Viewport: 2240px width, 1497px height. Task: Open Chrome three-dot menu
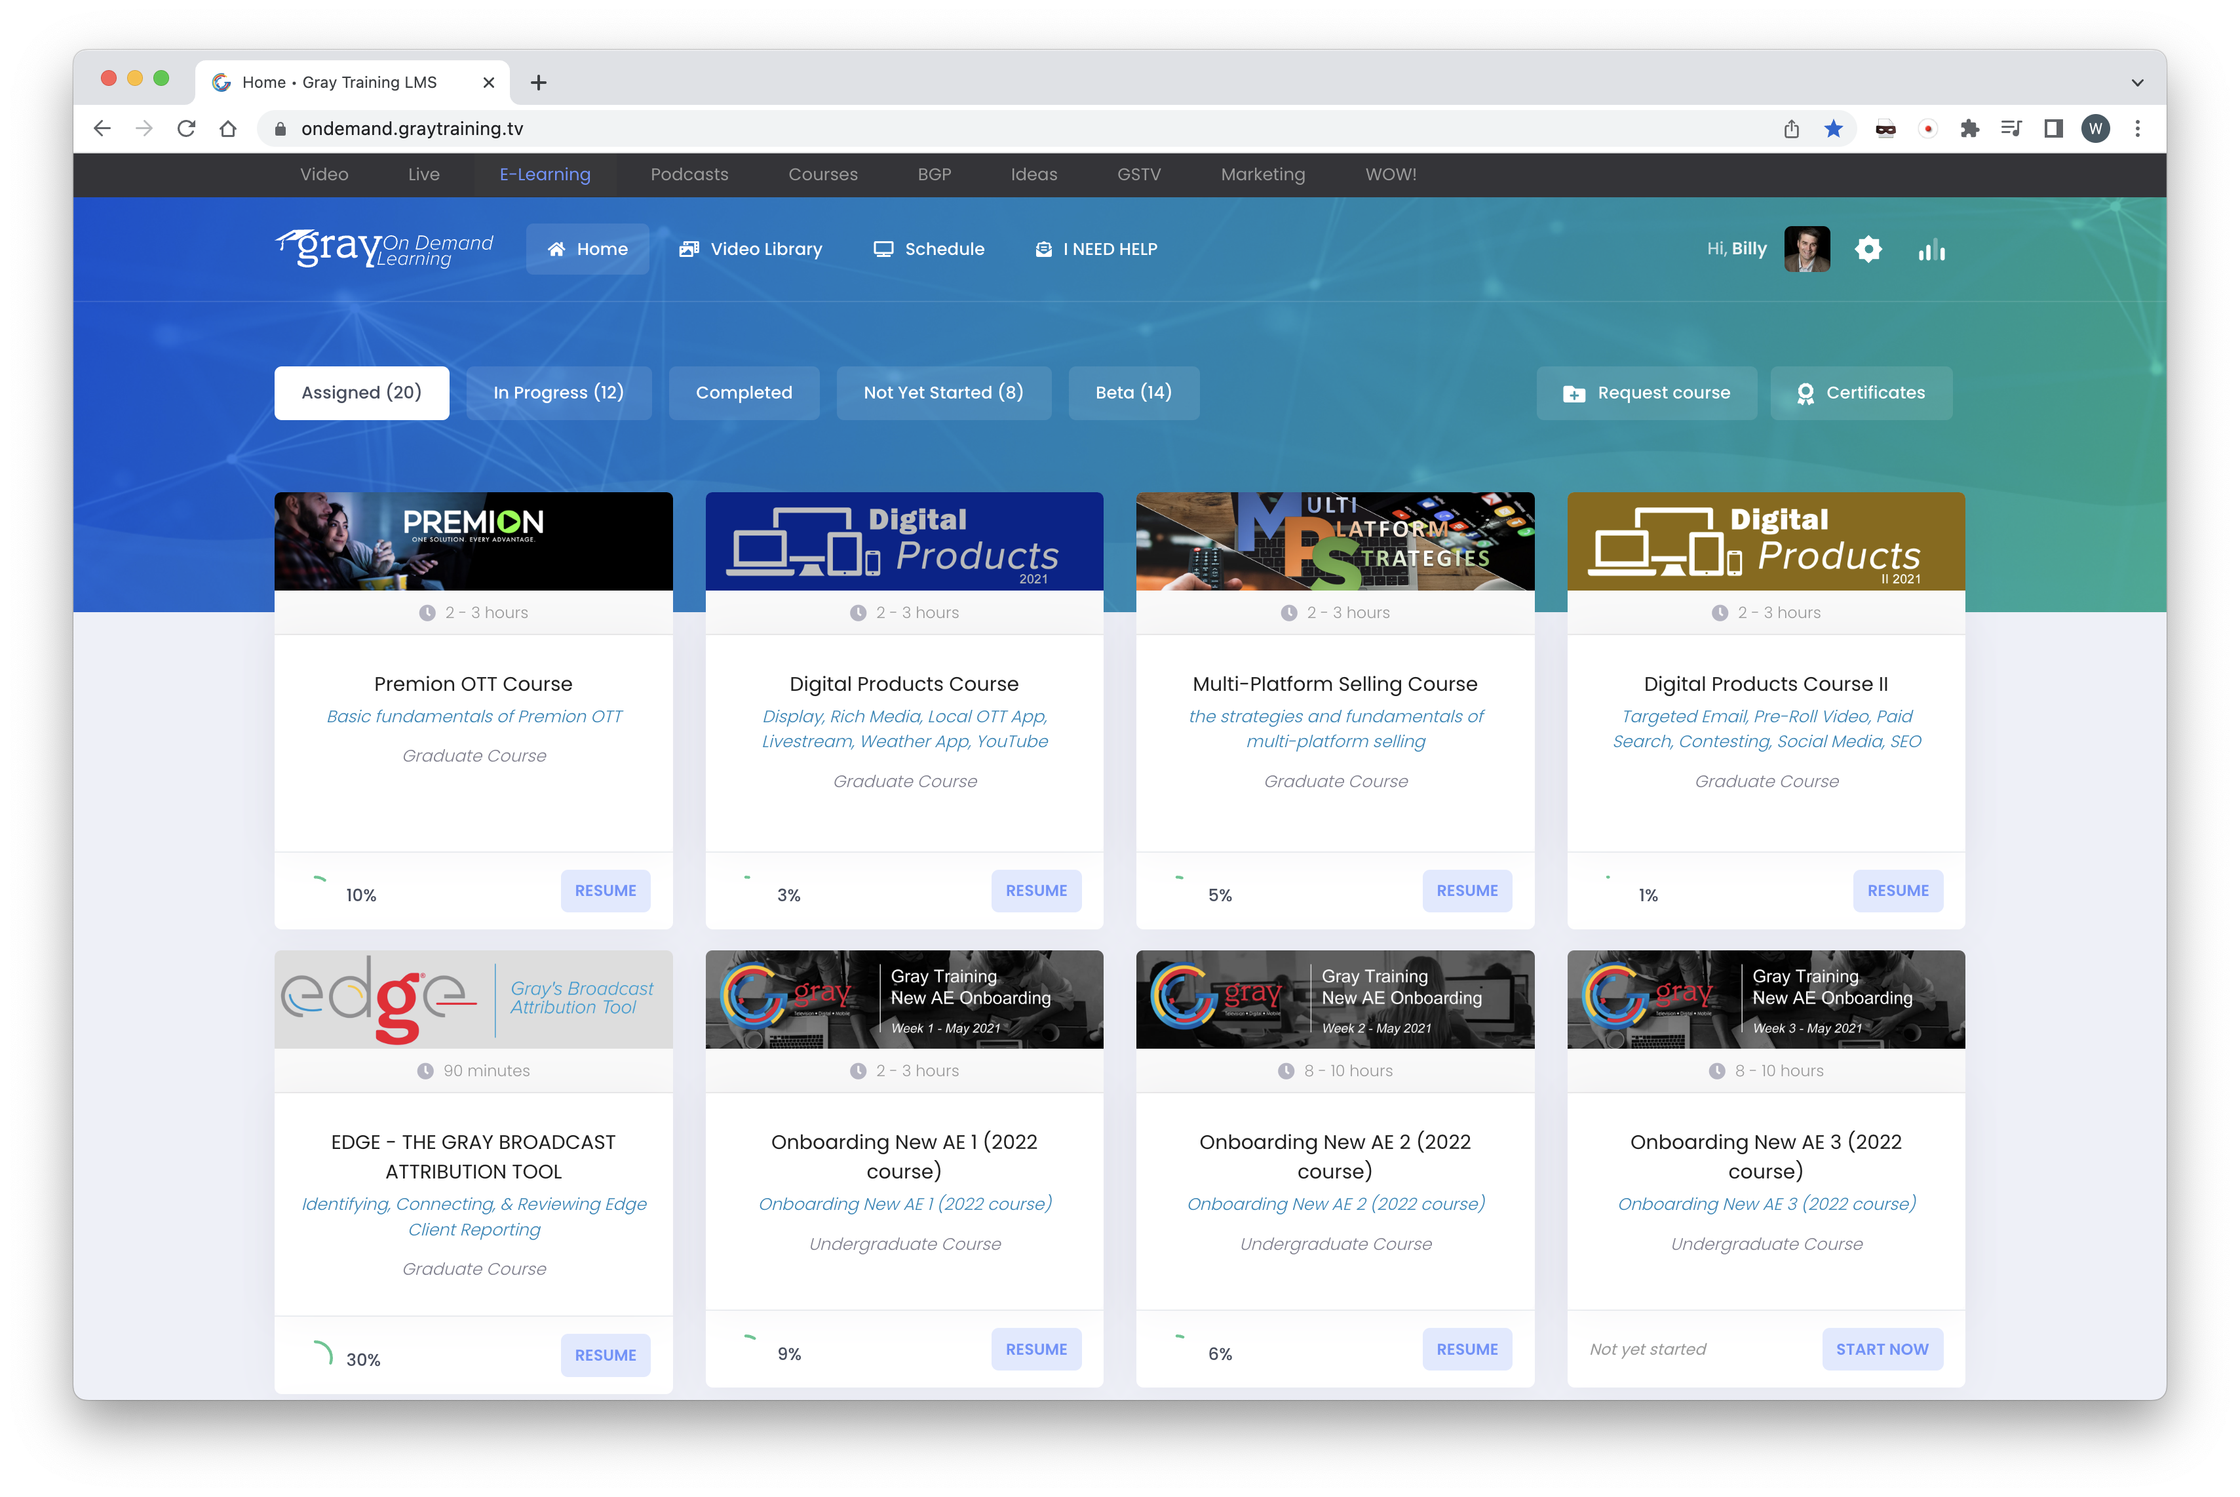pyautogui.click(x=2138, y=129)
